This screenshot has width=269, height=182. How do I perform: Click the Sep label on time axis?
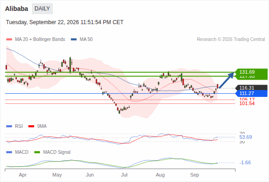195,175
